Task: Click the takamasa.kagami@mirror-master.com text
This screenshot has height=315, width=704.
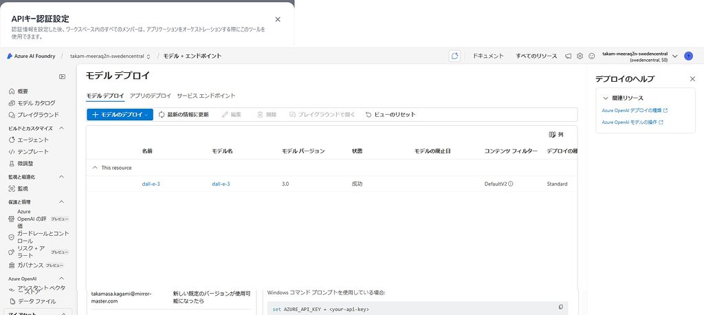Action: tap(121, 297)
